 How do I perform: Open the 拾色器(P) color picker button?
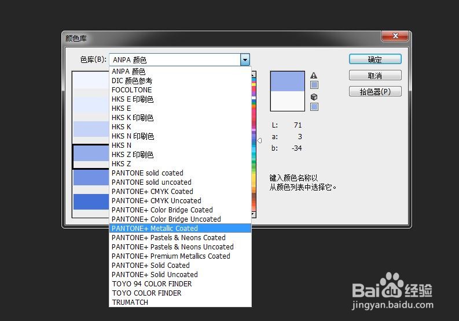[x=375, y=92]
